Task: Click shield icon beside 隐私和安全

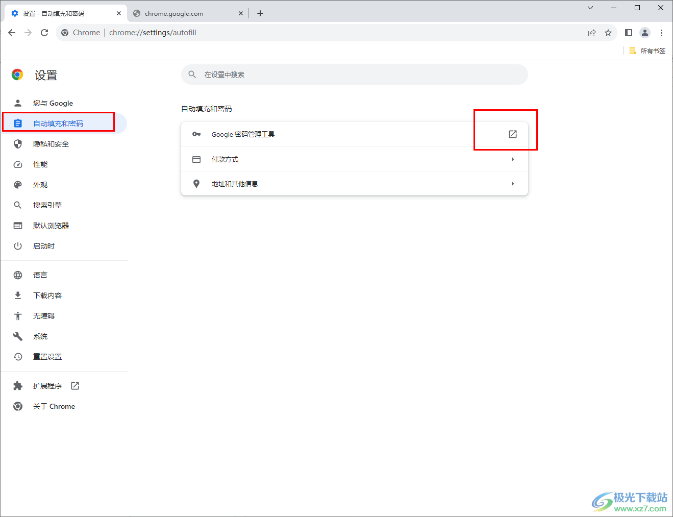Action: (x=18, y=144)
